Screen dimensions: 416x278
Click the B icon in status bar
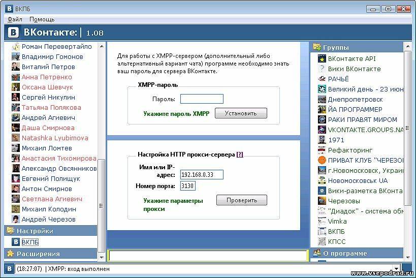(9, 269)
